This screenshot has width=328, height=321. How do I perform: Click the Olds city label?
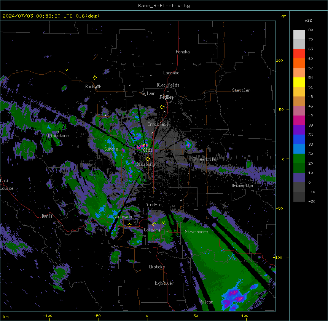[x=148, y=150]
